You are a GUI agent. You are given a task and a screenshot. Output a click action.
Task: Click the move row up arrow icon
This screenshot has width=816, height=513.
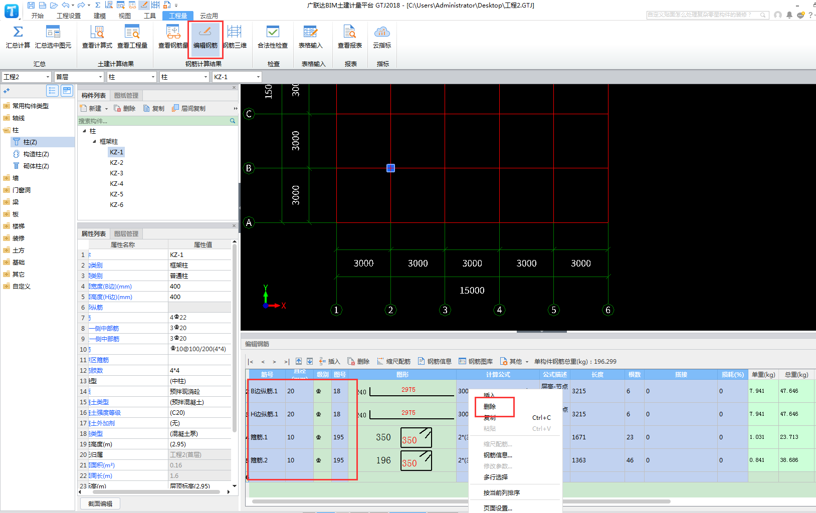point(299,361)
